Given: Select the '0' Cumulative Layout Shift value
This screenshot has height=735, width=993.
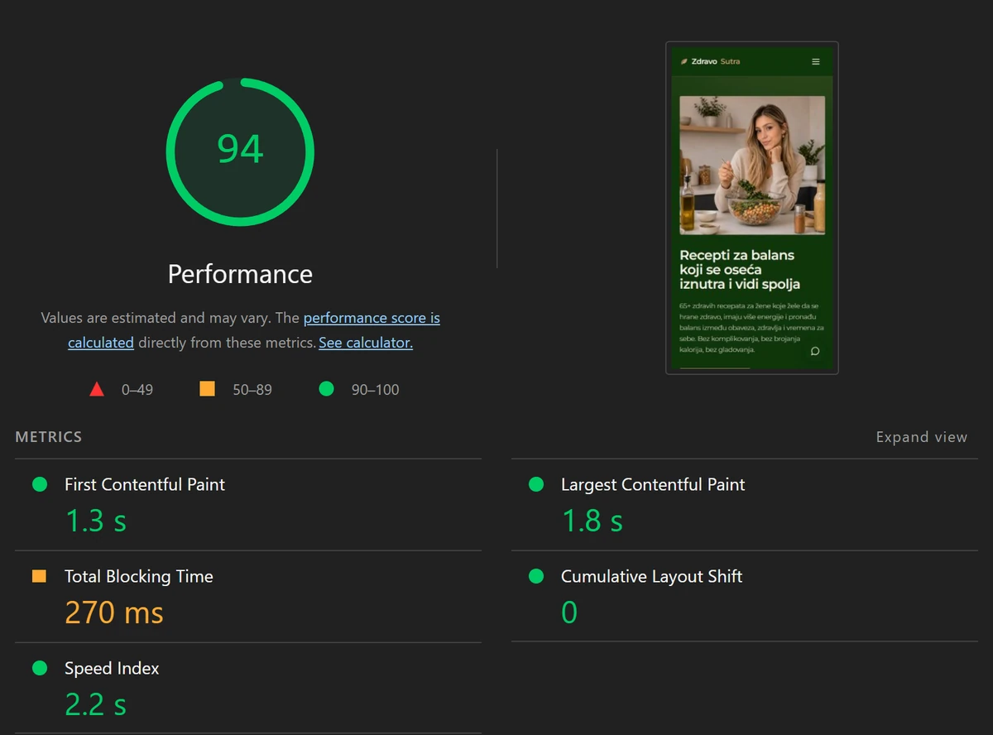Looking at the screenshot, I should [569, 612].
